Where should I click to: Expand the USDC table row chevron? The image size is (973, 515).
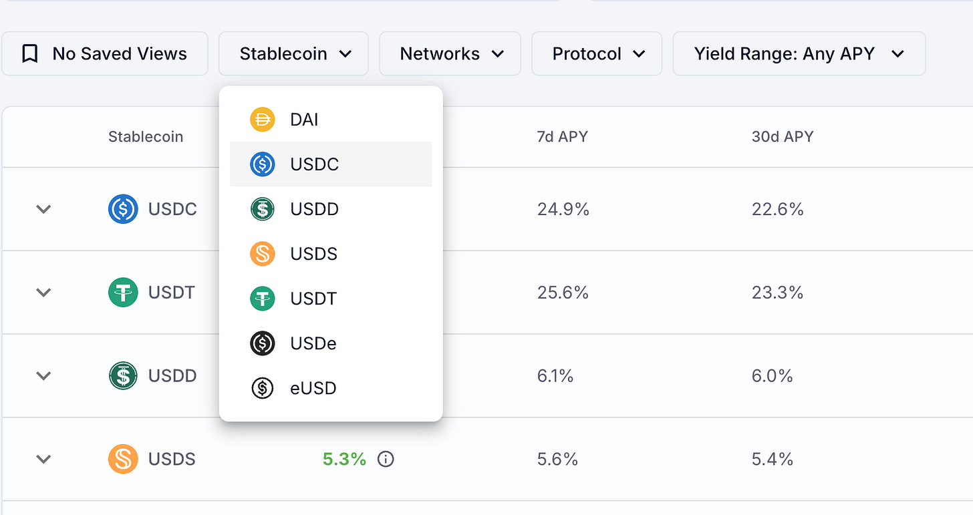(43, 209)
